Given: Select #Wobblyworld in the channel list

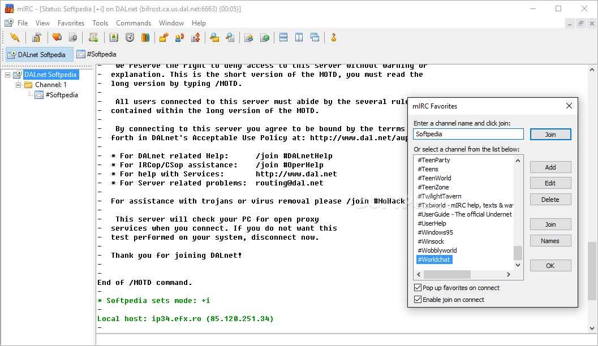Looking at the screenshot, I should (437, 250).
